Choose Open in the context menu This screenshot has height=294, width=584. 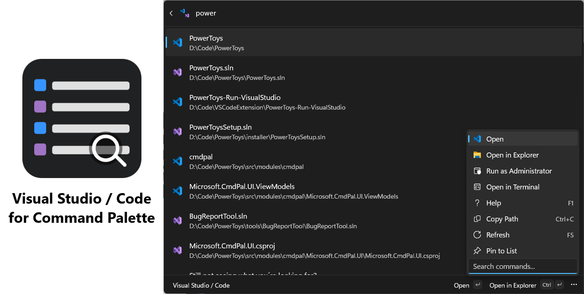[x=523, y=139]
